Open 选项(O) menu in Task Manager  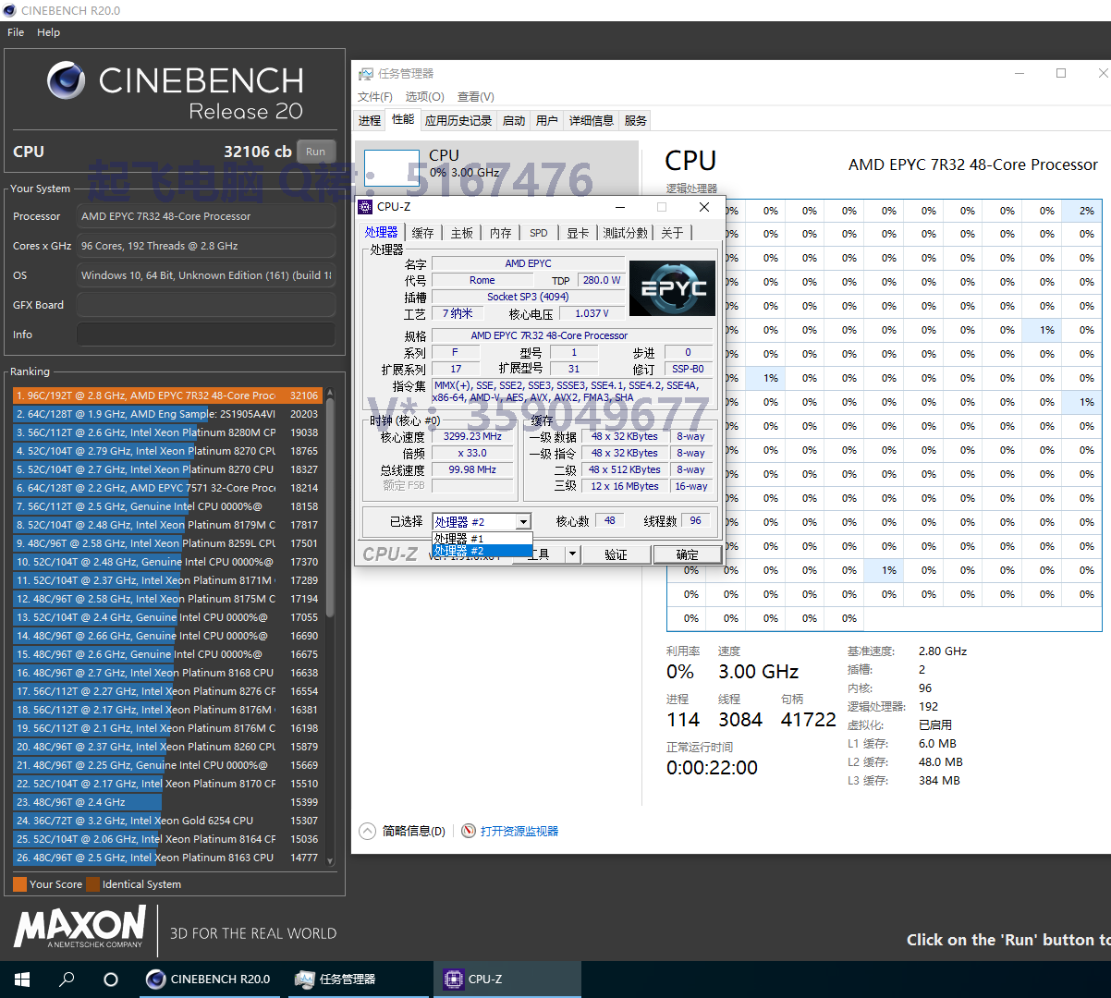(424, 96)
